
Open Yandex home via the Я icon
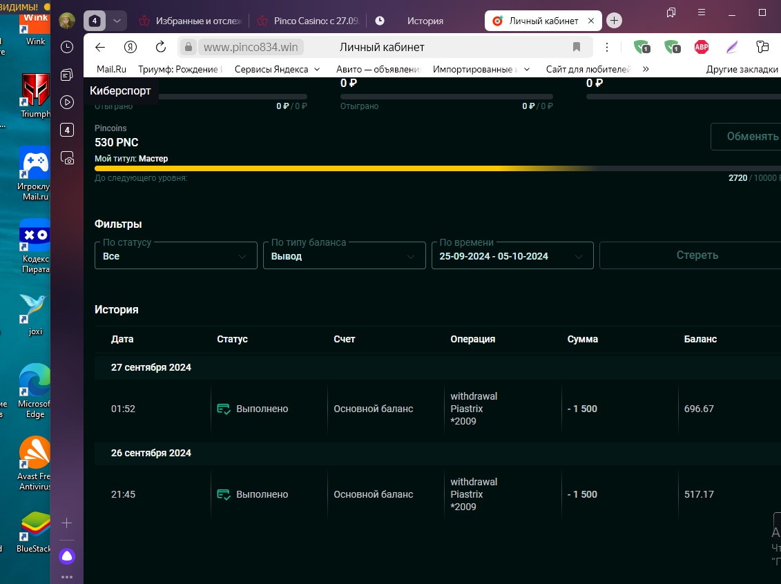click(x=131, y=48)
